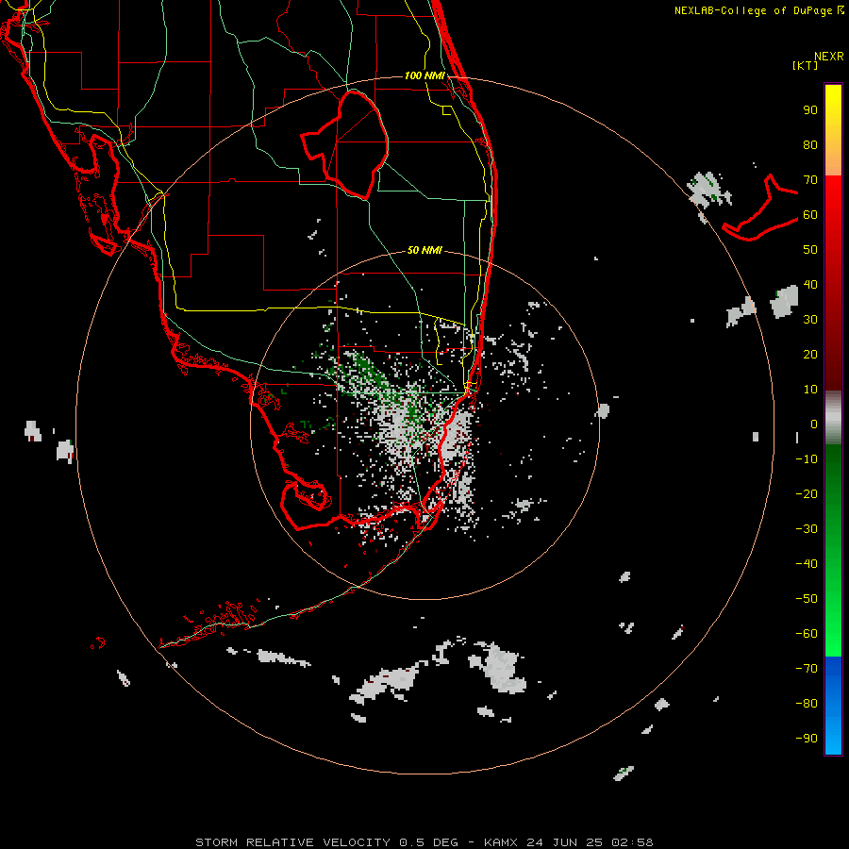Click the 50 knot scale label
Image resolution: width=849 pixels, height=849 pixels.
click(x=810, y=250)
